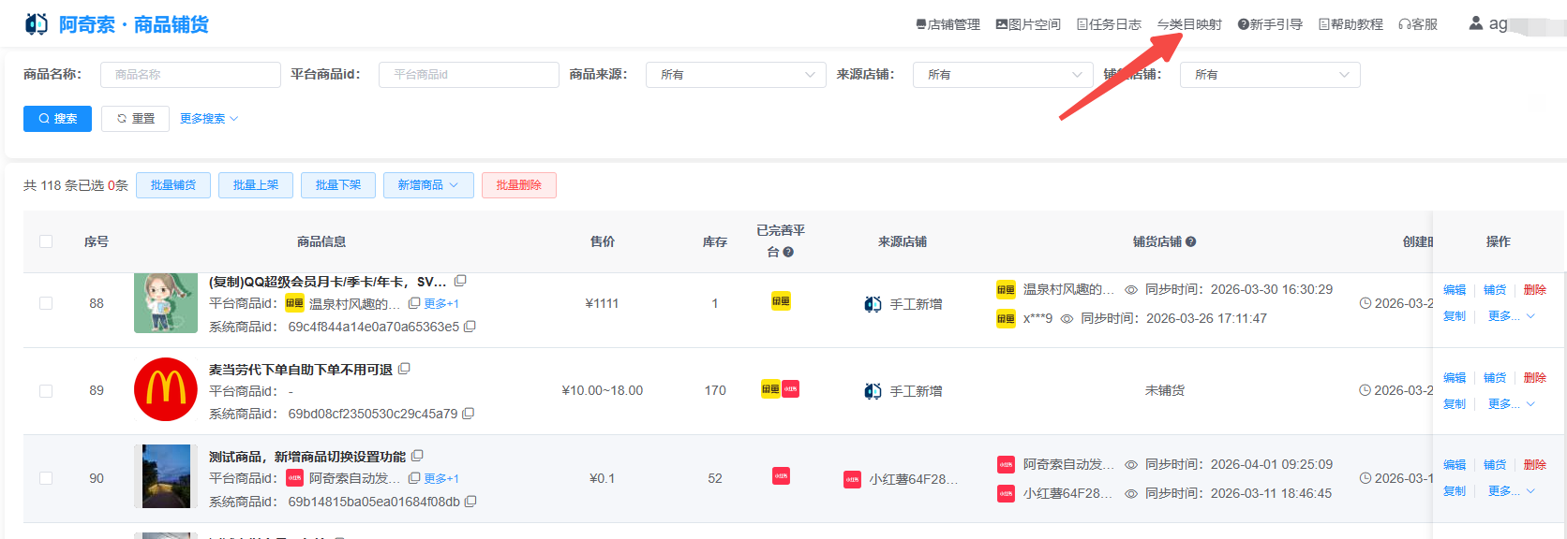Click the help icon under 已完善平台 header
The image size is (1567, 539).
click(x=788, y=252)
